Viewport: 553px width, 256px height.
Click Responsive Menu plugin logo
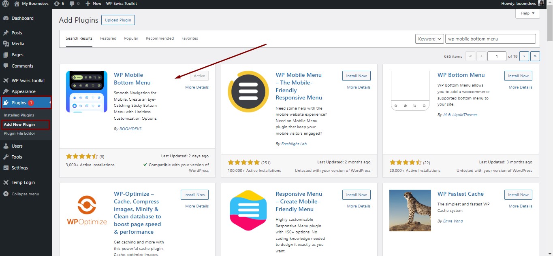[248, 210]
